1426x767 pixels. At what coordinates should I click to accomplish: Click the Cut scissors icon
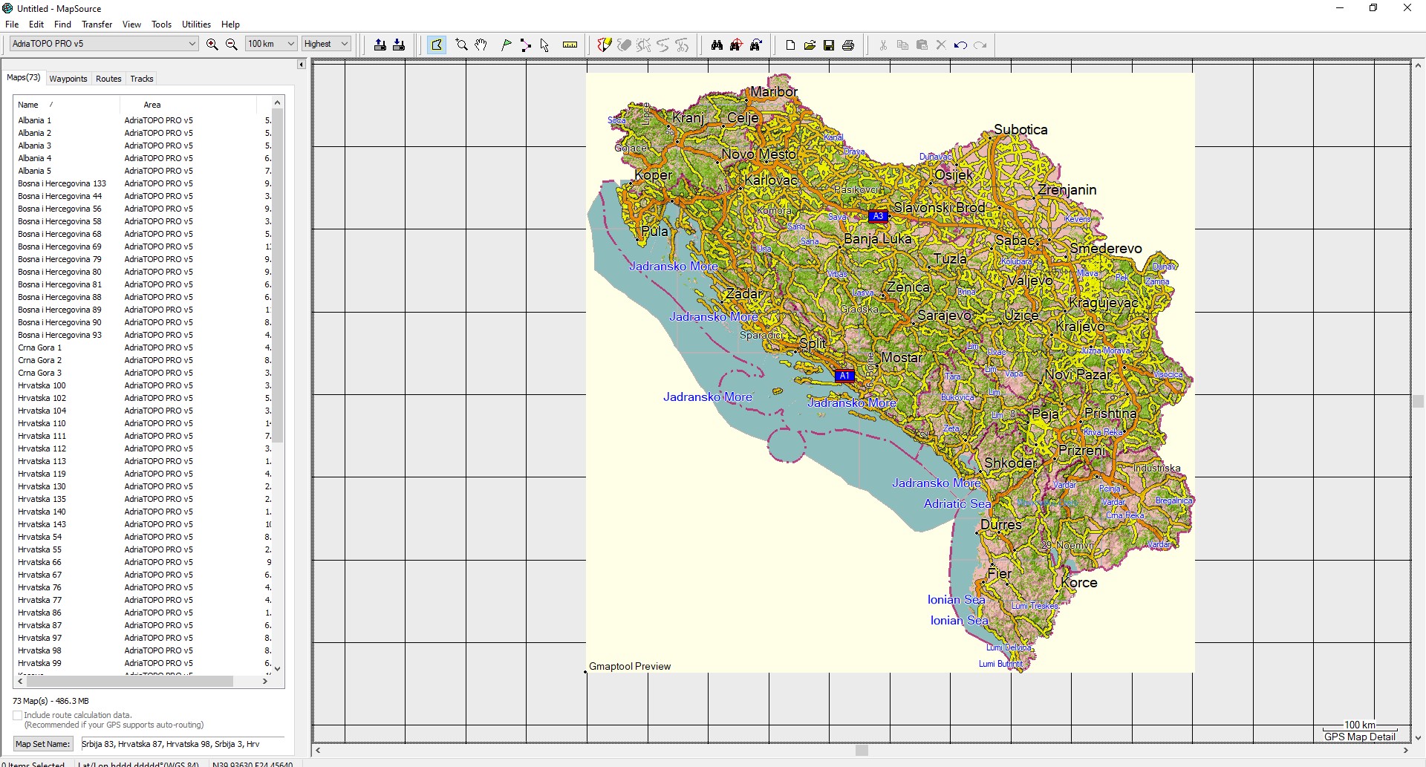point(883,45)
